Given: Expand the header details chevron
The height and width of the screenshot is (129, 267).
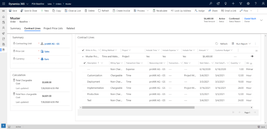Looking at the screenshot, I should (261, 20).
